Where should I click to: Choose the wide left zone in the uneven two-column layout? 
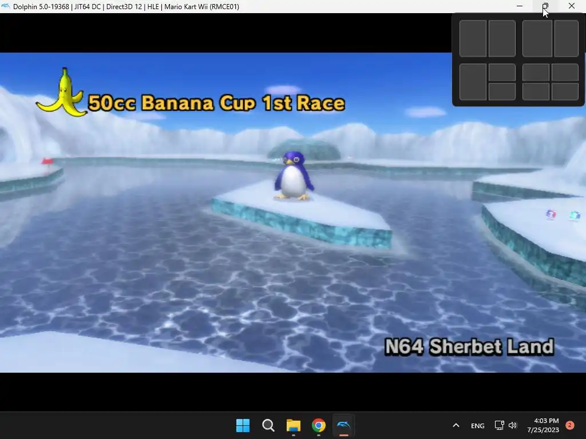coord(537,38)
